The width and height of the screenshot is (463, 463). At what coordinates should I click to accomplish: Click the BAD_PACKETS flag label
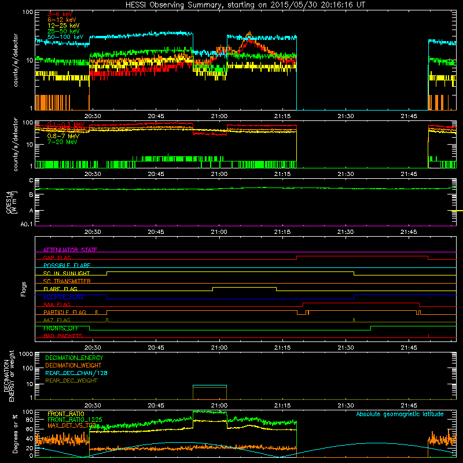point(63,336)
